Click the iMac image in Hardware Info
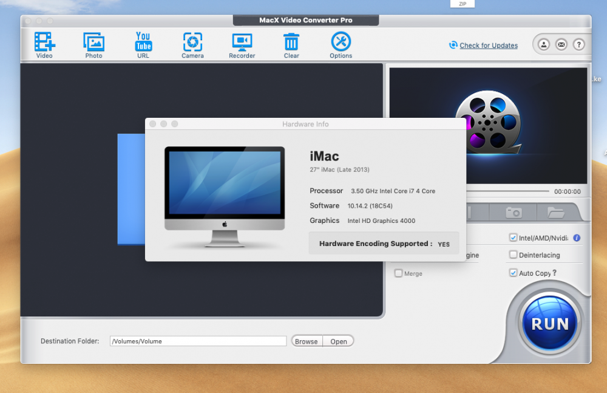This screenshot has width=607, height=393. (x=225, y=197)
